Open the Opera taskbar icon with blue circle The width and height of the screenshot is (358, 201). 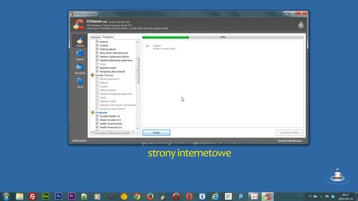click(x=202, y=197)
